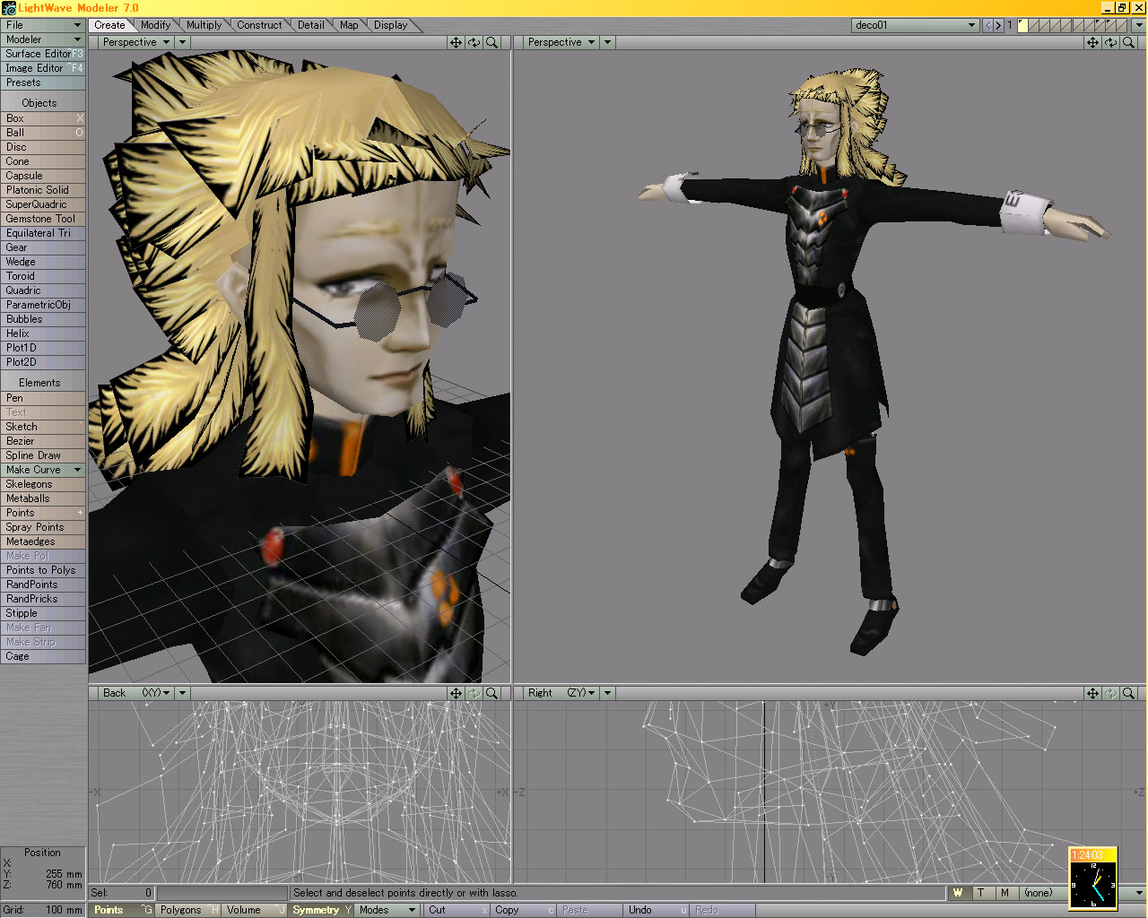Open render style arrow of Right viewport
Viewport: 1148px width, 918px height.
(607, 693)
